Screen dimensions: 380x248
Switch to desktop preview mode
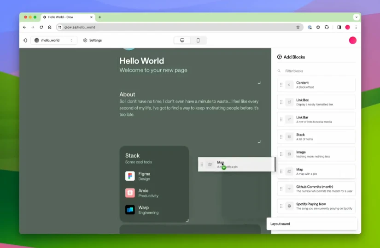coord(182,40)
